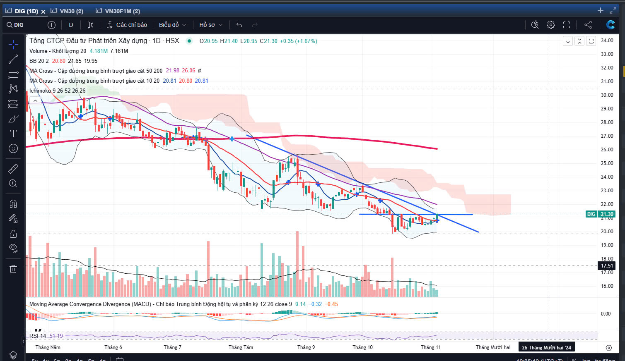This screenshot has width=625, height=361.
Task: Open the candlestick chart style menu
Action: pos(90,25)
